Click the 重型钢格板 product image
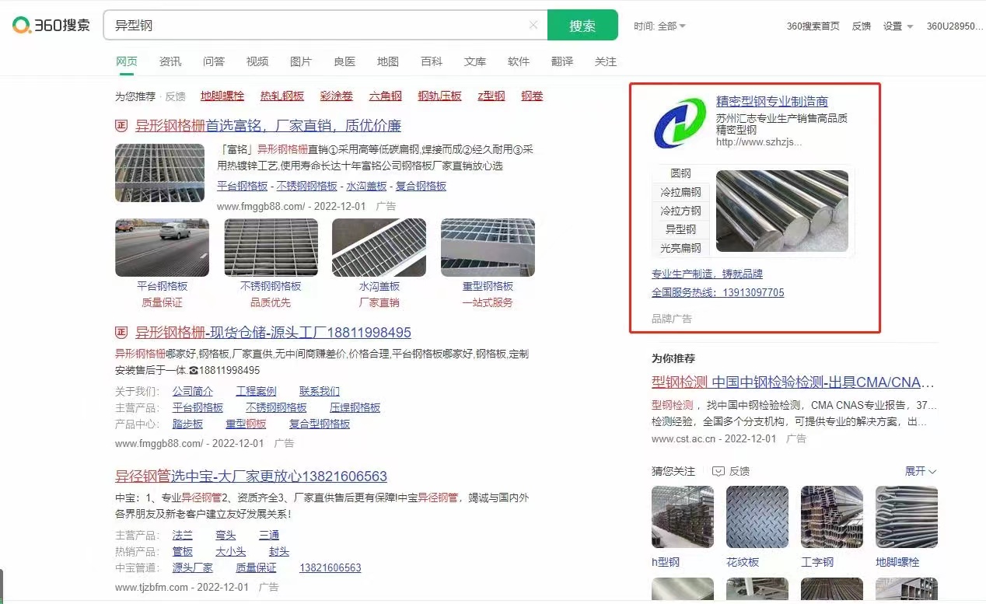 point(488,247)
